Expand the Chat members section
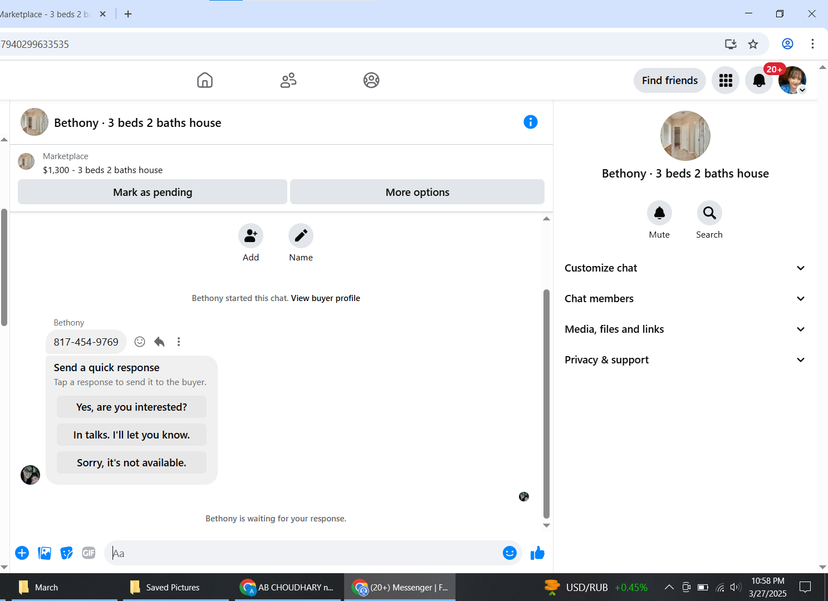This screenshot has width=828, height=601. [685, 299]
